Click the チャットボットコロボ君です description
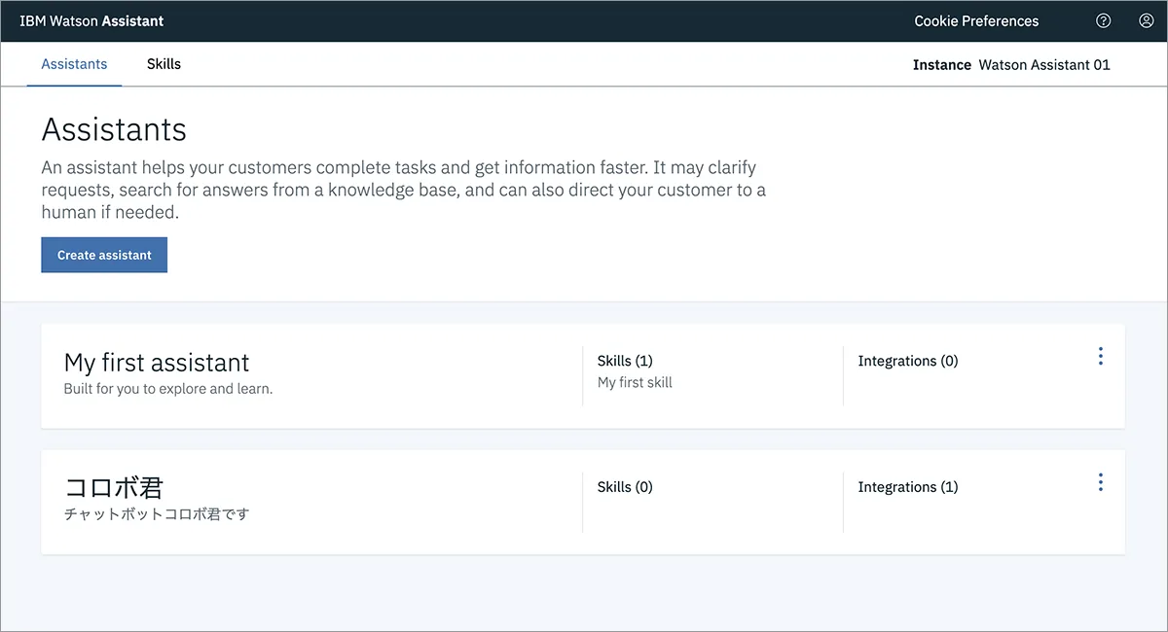The height and width of the screenshot is (632, 1168). click(157, 513)
